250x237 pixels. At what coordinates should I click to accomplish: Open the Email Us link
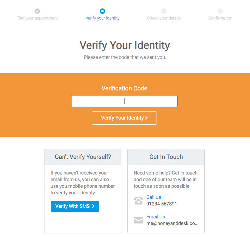pos(156,217)
